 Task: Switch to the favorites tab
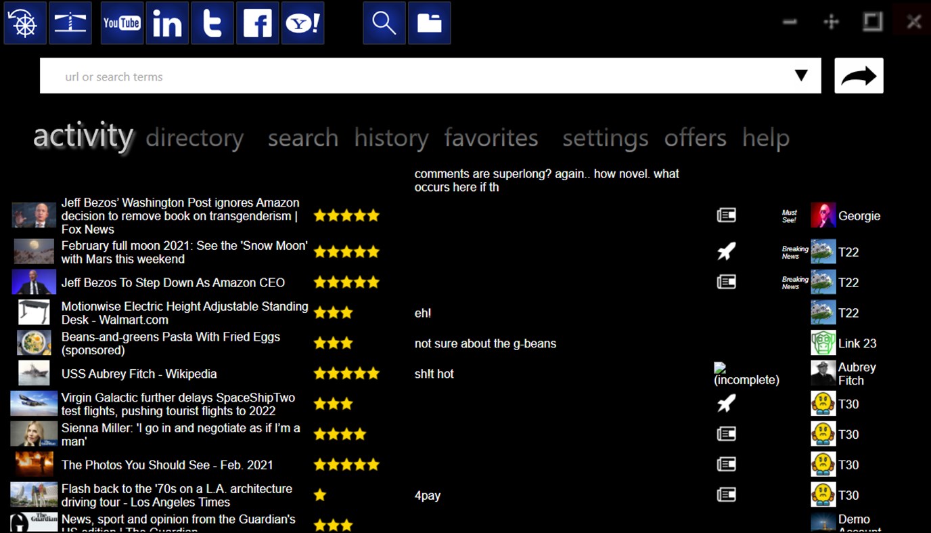pos(491,137)
